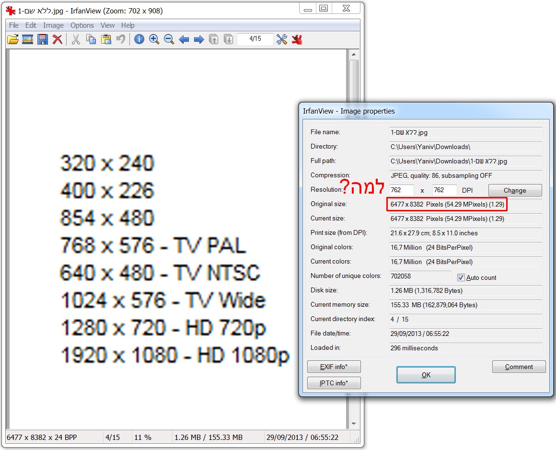Screen dimensions: 556x450
Task: Save image via the floppy disk icon
Action: click(x=43, y=39)
